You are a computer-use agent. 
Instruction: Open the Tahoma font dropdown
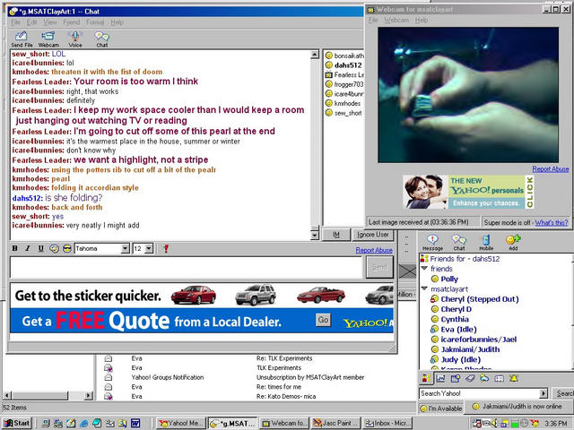tap(126, 249)
